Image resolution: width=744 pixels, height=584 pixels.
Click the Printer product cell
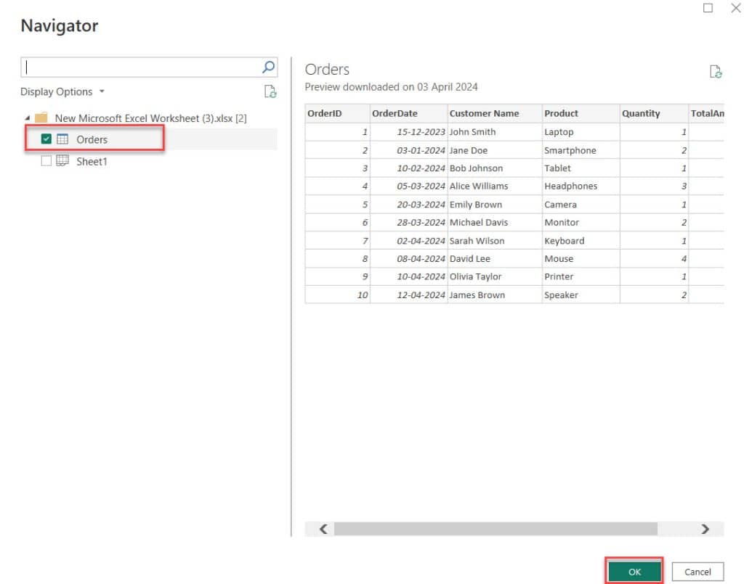(581, 276)
